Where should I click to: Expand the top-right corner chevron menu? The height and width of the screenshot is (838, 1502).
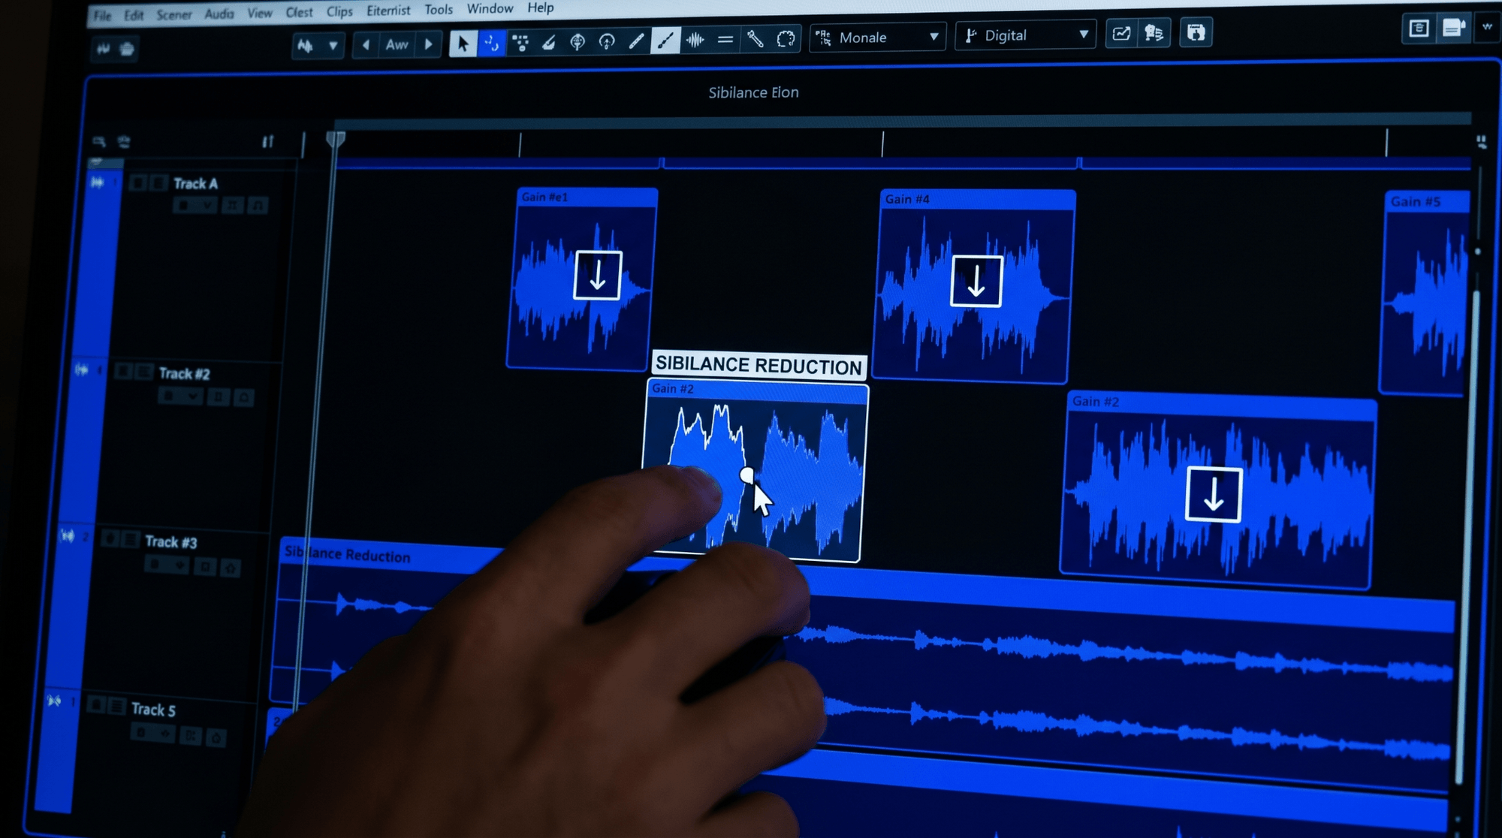tap(1487, 27)
